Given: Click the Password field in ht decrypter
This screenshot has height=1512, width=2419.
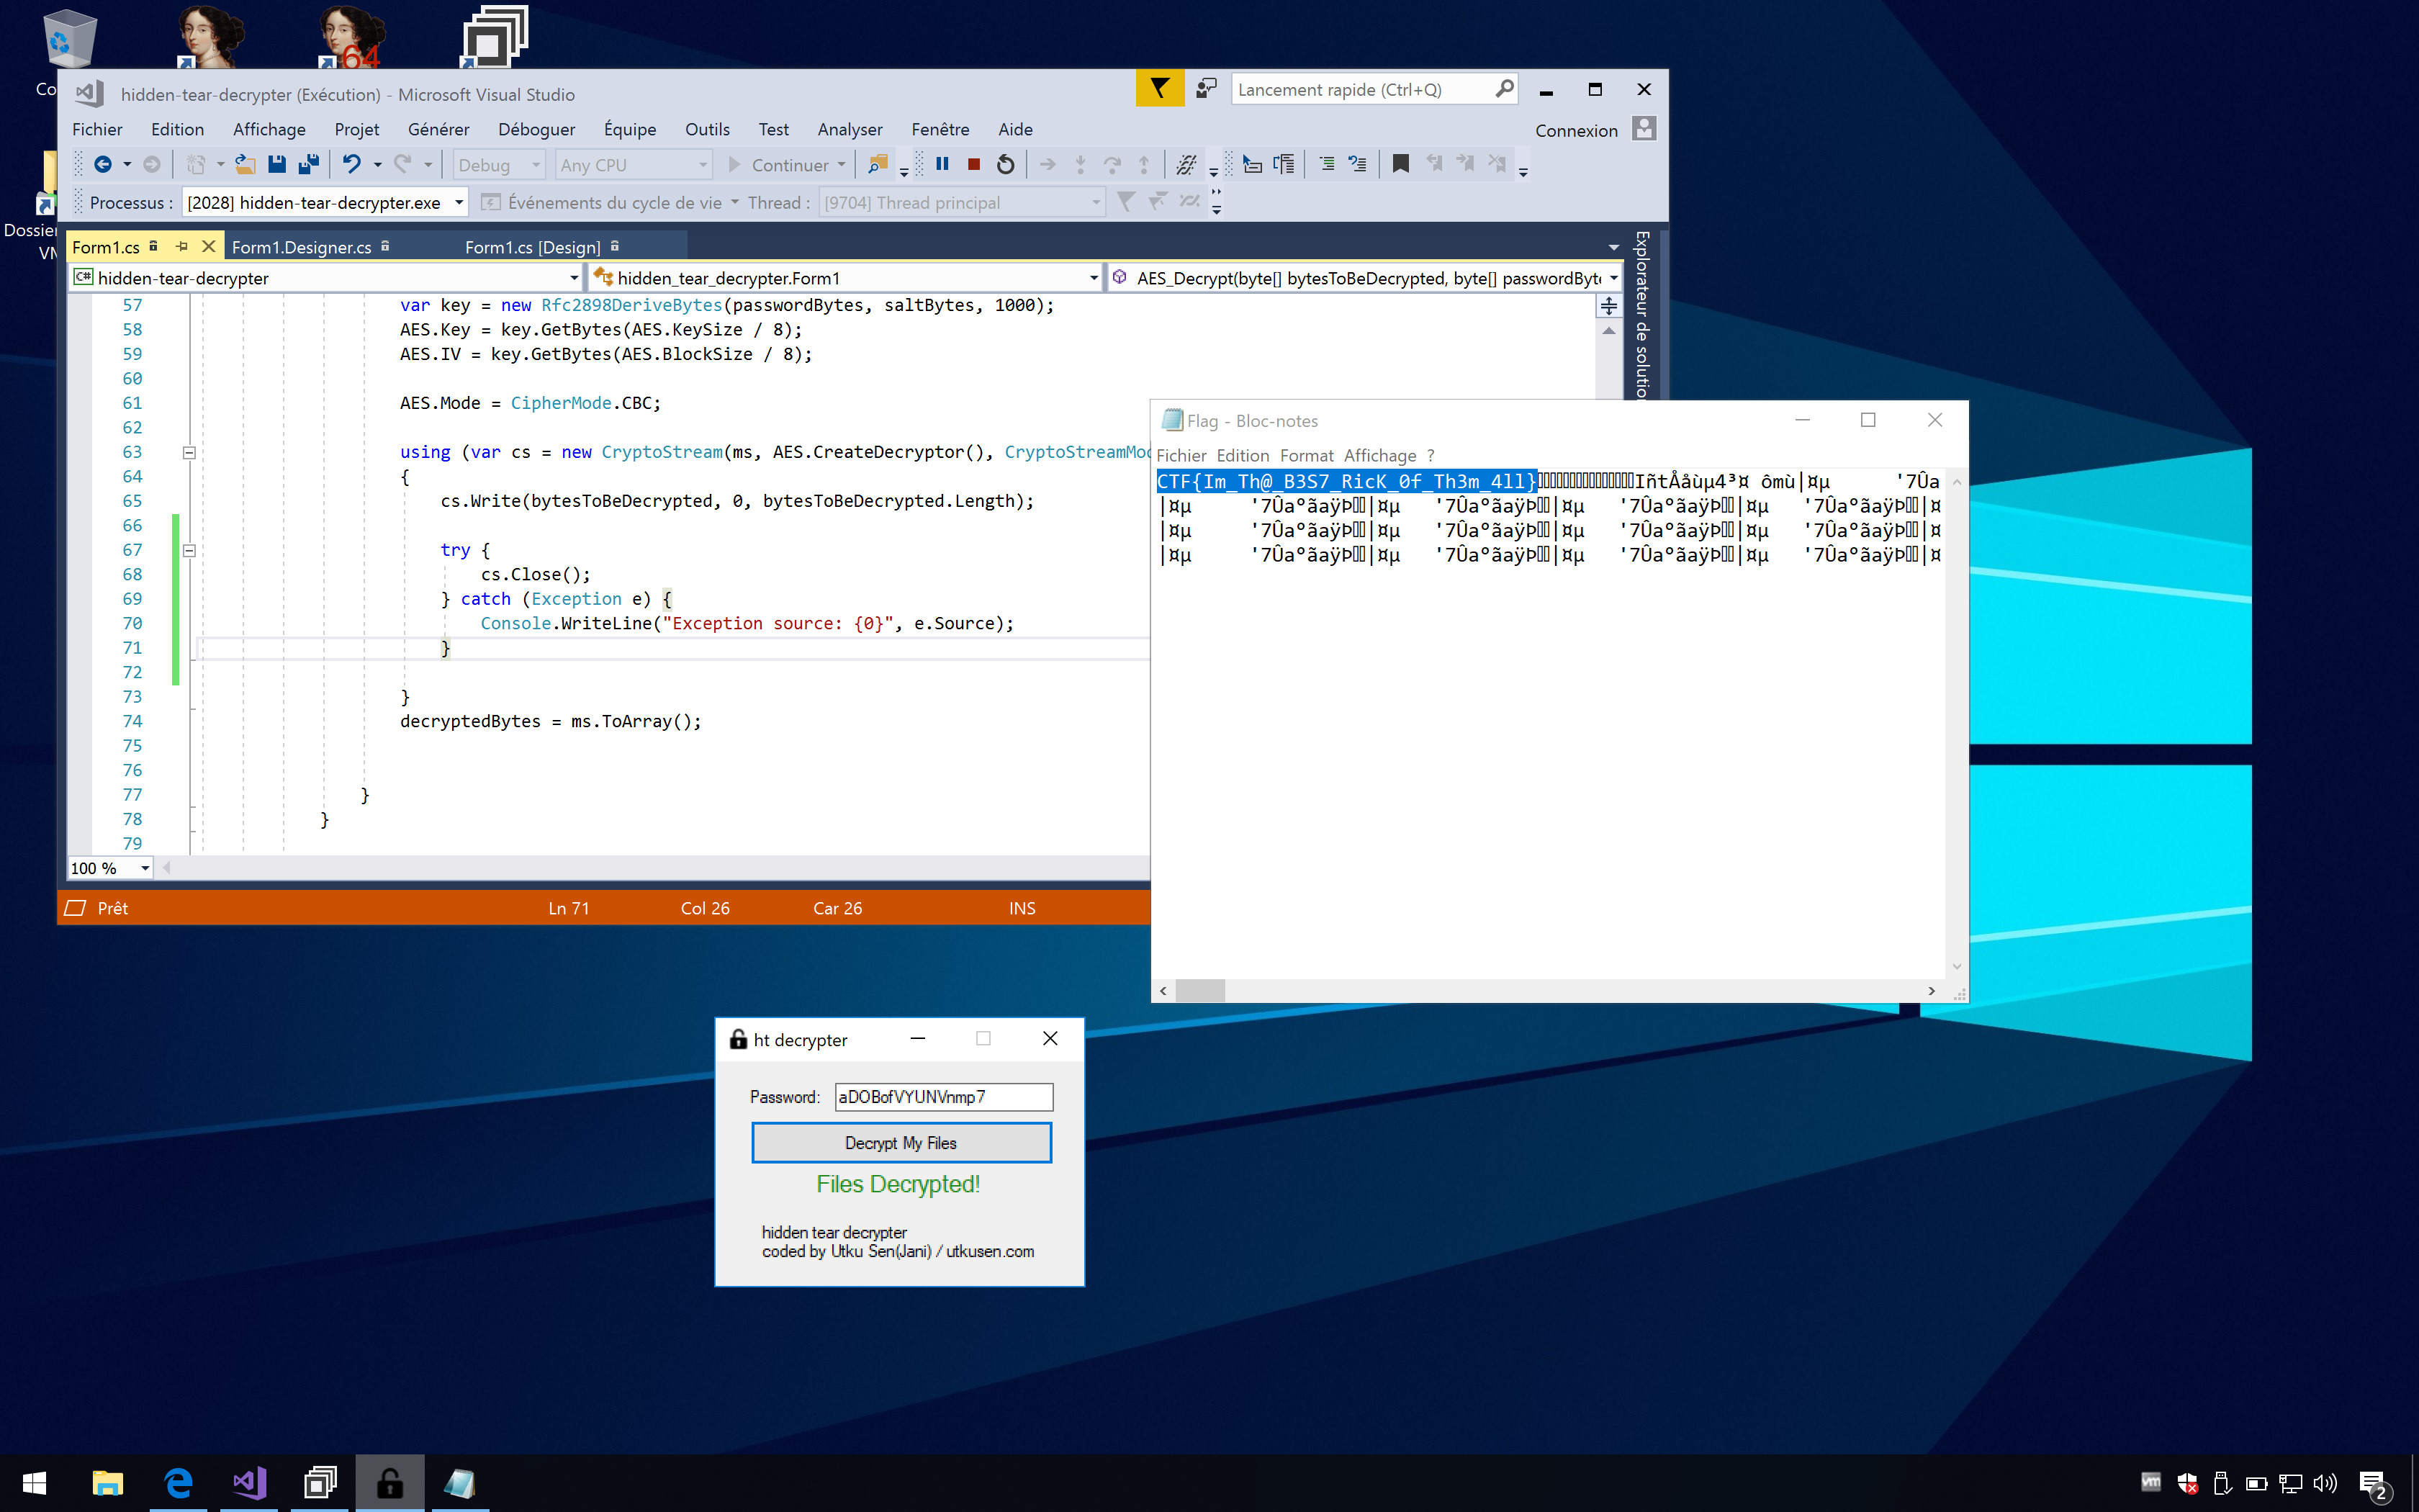Looking at the screenshot, I should [944, 1097].
